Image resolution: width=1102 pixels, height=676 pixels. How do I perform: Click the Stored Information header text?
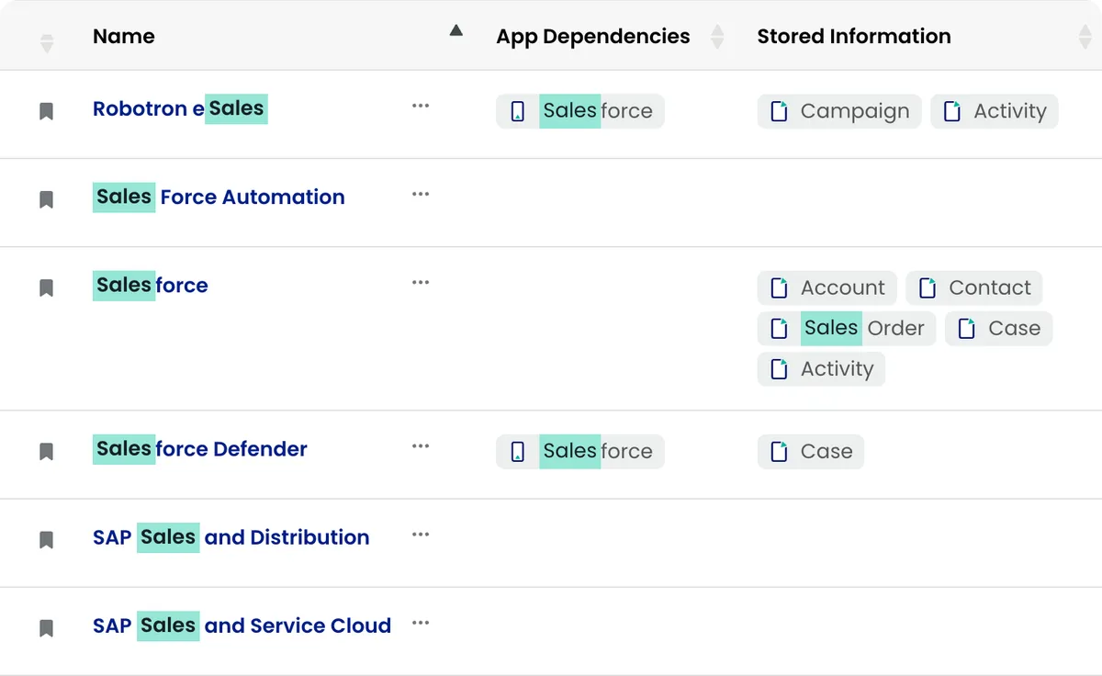pyautogui.click(x=854, y=37)
